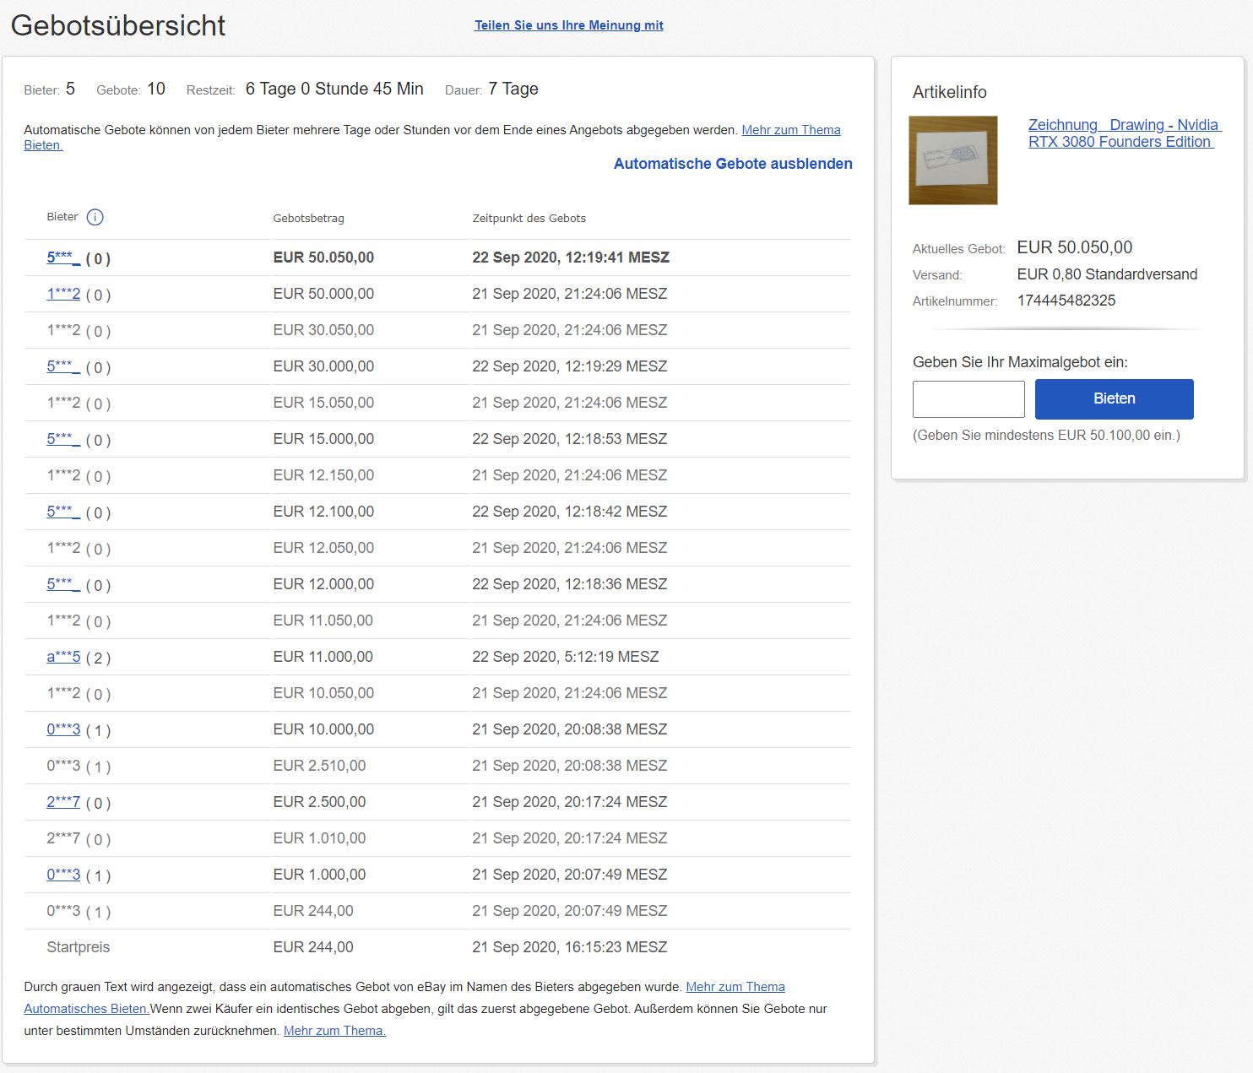1253x1073 pixels.
Task: Select the 'EUR 30.050,00' bid amount
Action: pyautogui.click(x=323, y=330)
